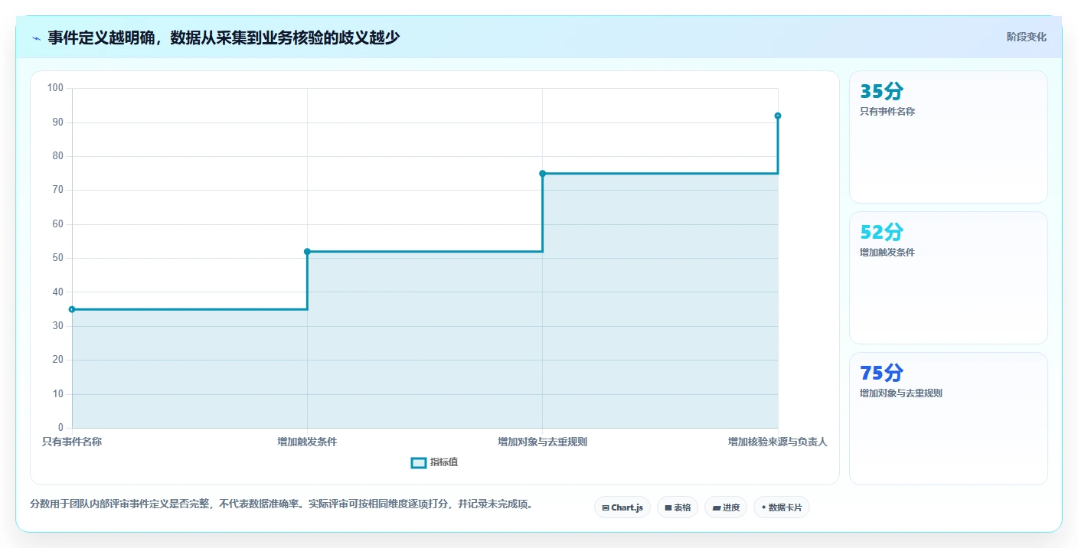Click the 阶段变化 label in header
Image resolution: width=1078 pixels, height=548 pixels.
[1026, 37]
